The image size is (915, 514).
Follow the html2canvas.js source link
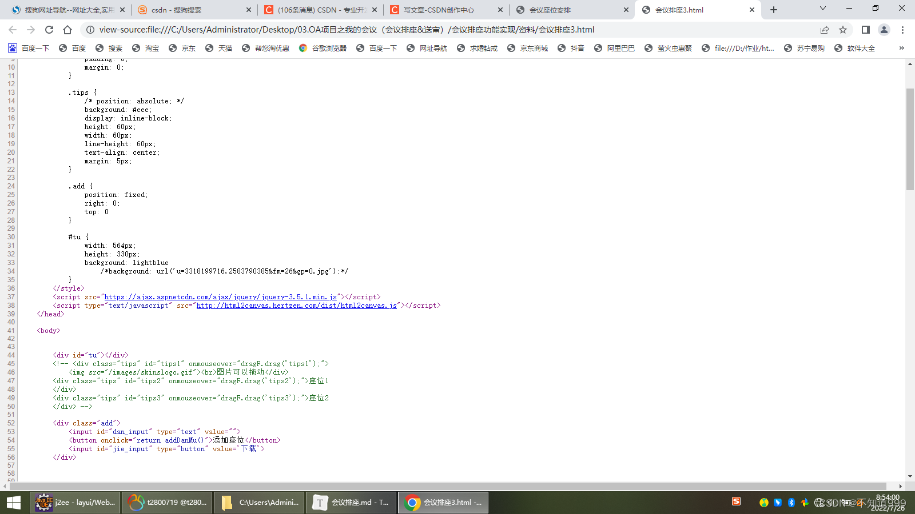[x=297, y=306]
